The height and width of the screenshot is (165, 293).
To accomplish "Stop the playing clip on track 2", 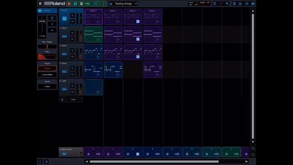I will click(x=138, y=39).
